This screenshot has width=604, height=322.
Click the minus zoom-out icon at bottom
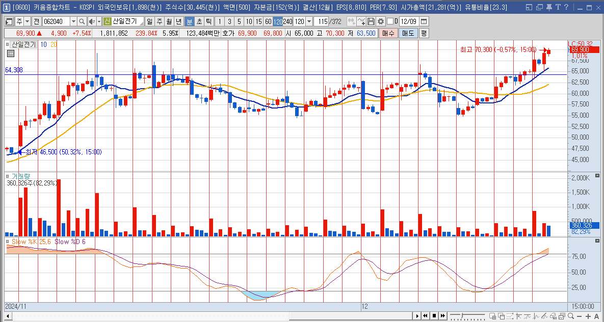pyautogui.click(x=580, y=316)
